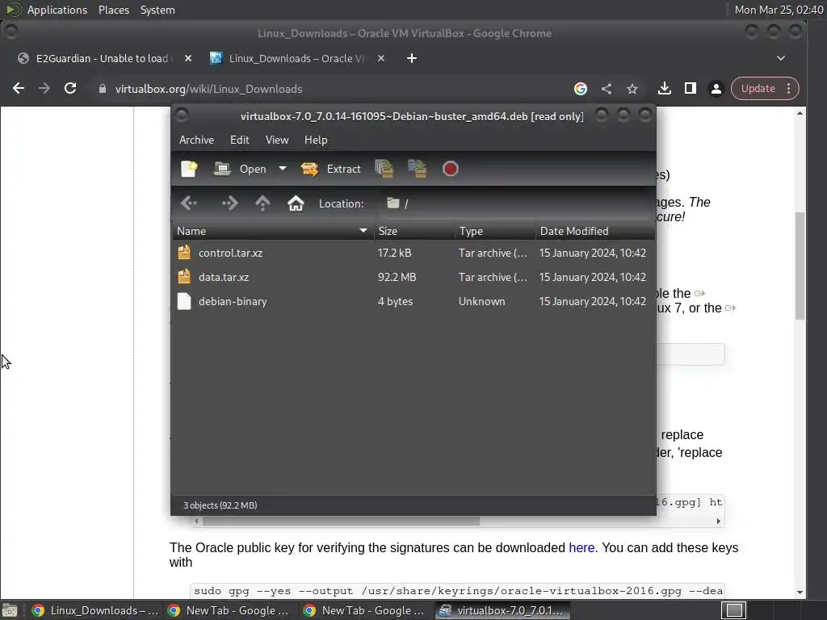Screen dimensions: 827x620
Task: Go forward in archive location history
Action: pos(229,203)
